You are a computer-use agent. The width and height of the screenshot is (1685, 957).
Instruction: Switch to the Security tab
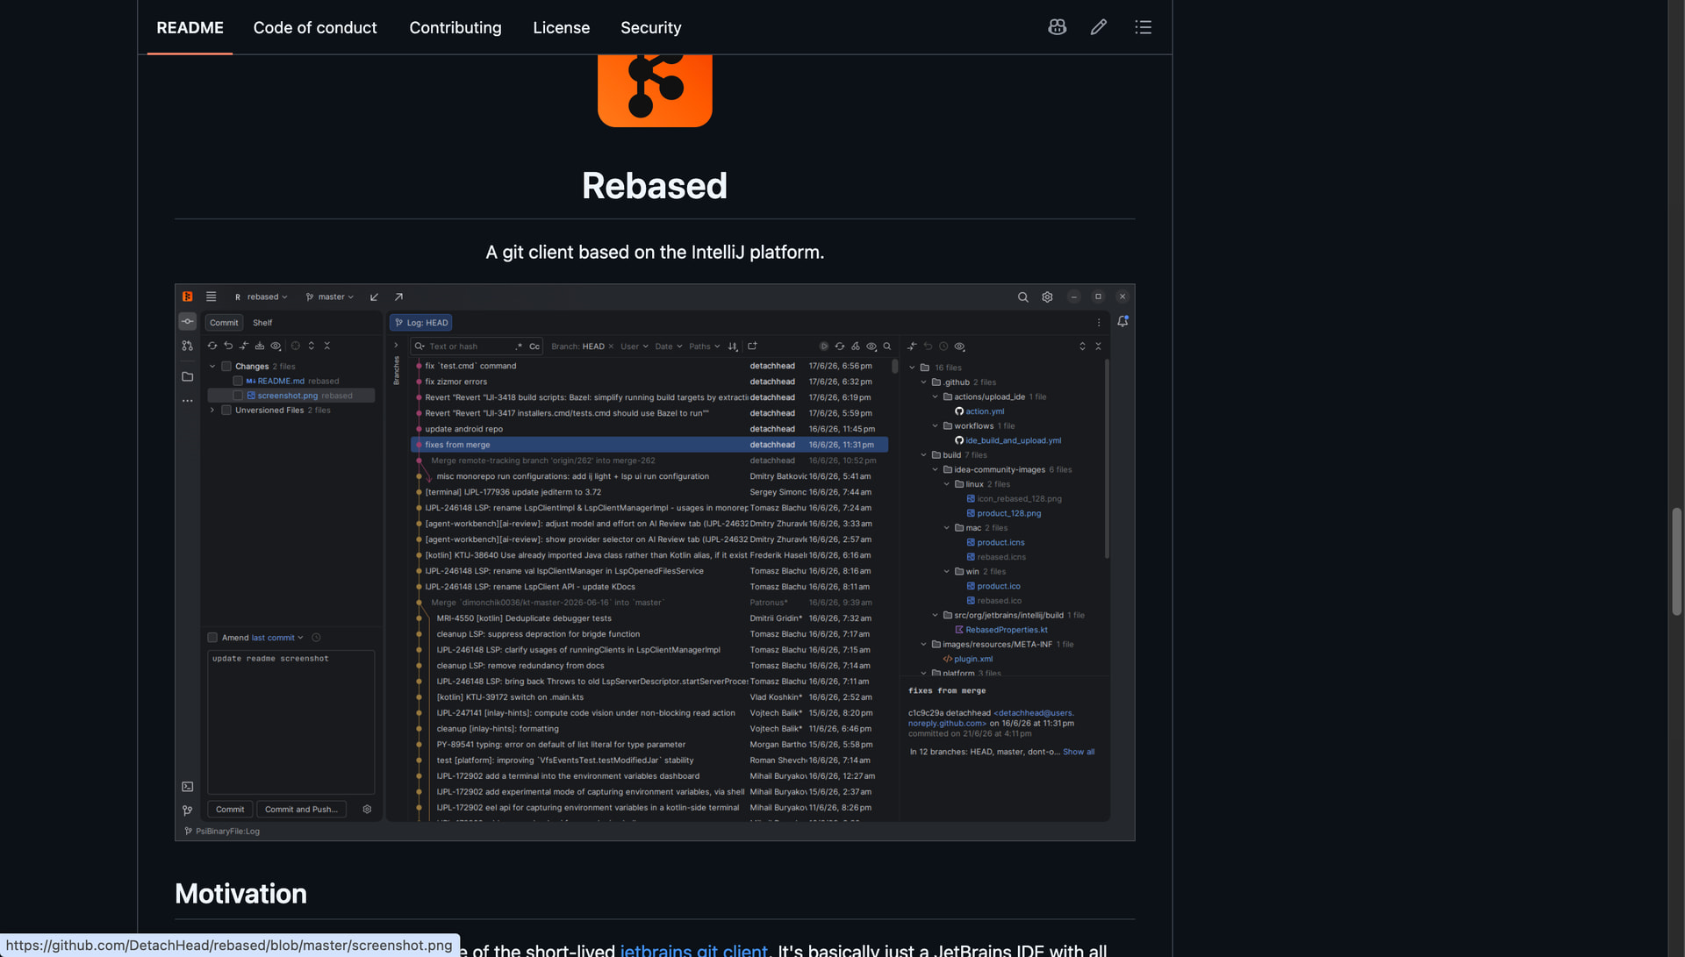click(651, 28)
